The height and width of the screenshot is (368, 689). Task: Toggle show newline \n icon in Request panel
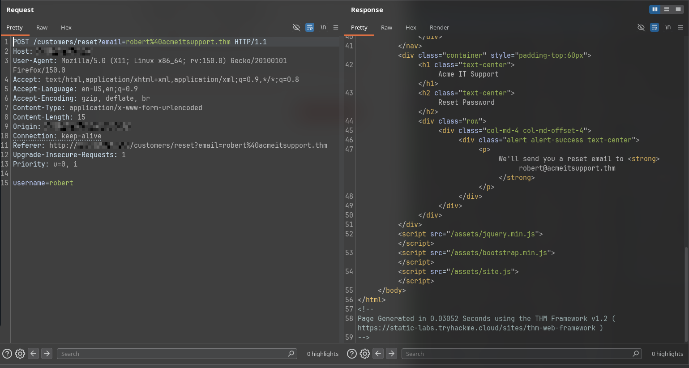(323, 27)
